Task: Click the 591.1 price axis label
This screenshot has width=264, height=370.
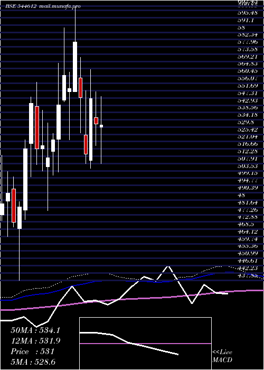Action: (246, 20)
